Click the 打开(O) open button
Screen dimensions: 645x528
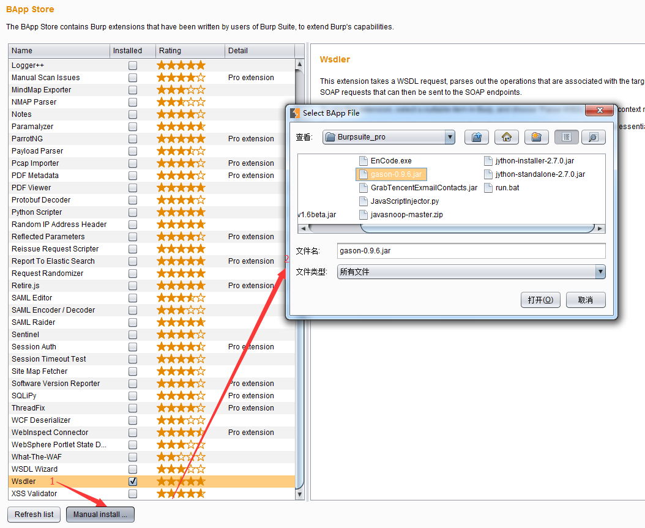pyautogui.click(x=540, y=300)
